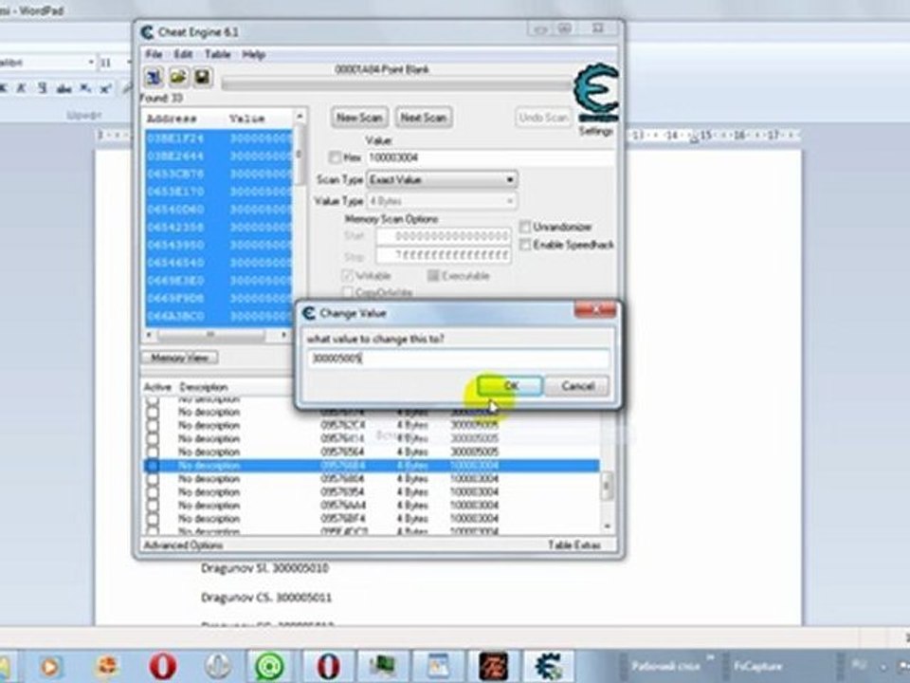The image size is (910, 683).
Task: Open Memory View
Action: pyautogui.click(x=180, y=358)
